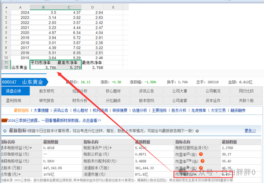Click the 最新价 value 24.12
The width and height of the screenshot is (264, 183).
tap(85, 82)
